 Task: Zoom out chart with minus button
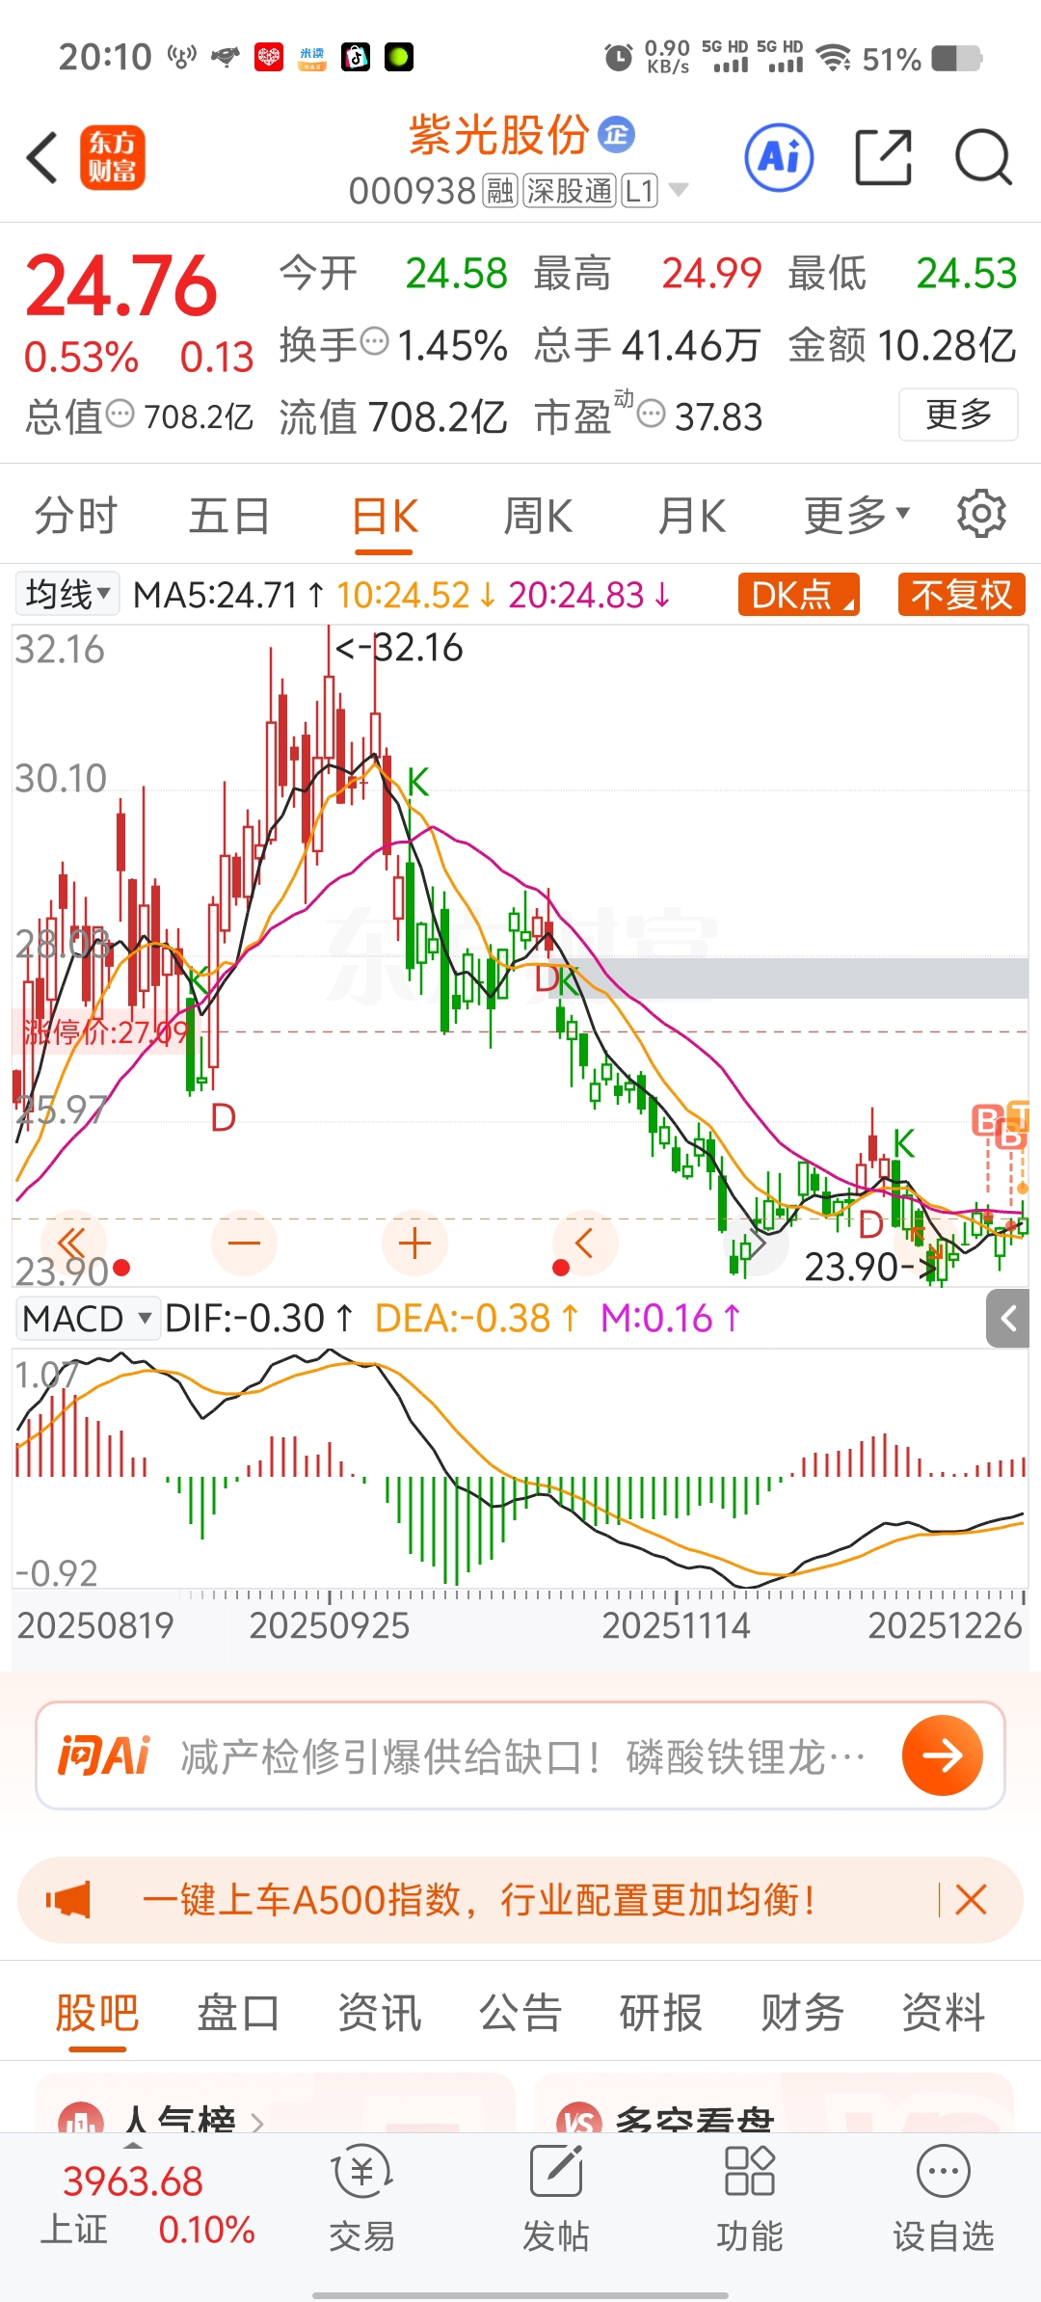point(244,1243)
